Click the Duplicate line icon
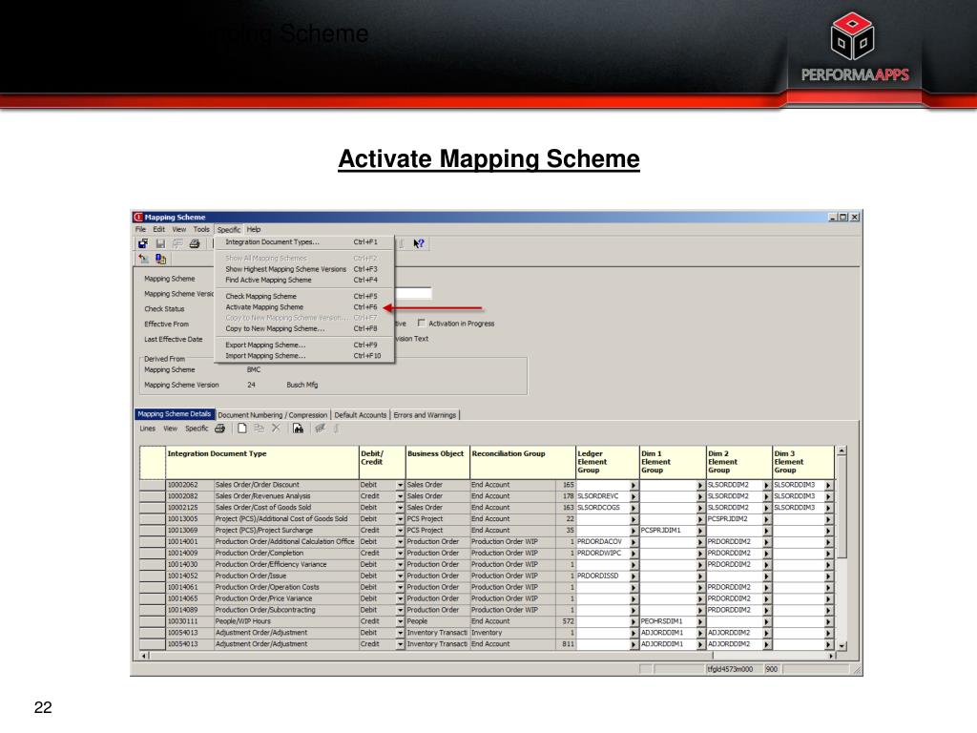The width and height of the screenshot is (977, 733). pos(260,429)
